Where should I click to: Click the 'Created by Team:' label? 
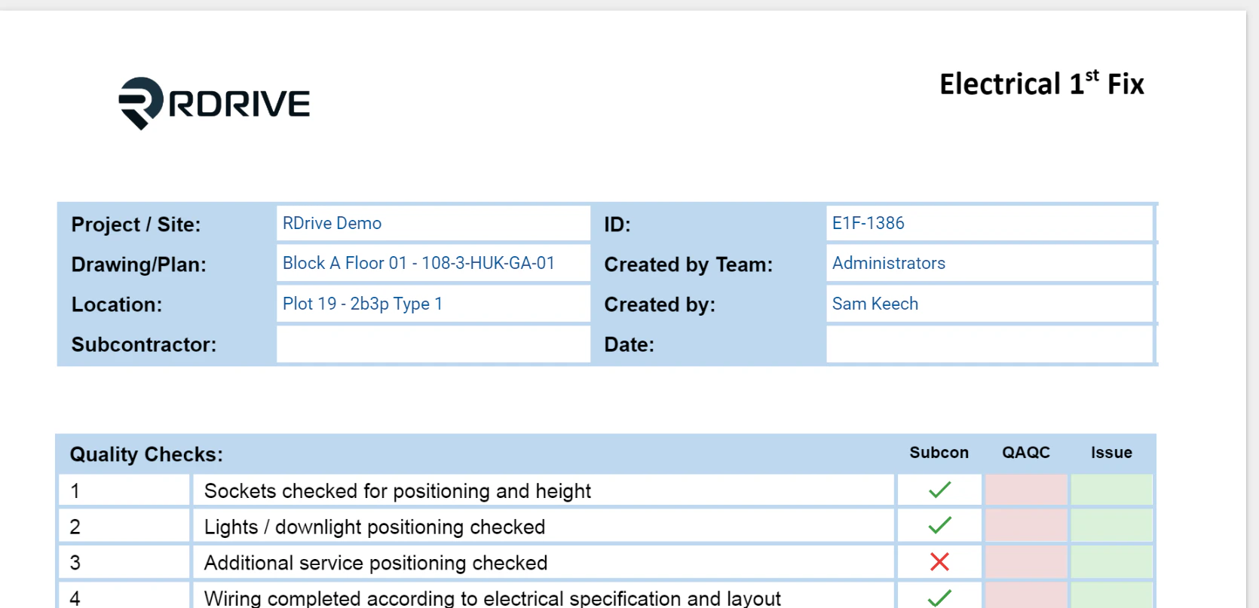point(688,264)
